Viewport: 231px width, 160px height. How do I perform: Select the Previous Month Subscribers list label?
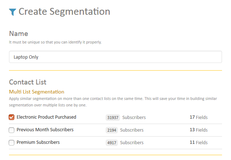(45, 130)
